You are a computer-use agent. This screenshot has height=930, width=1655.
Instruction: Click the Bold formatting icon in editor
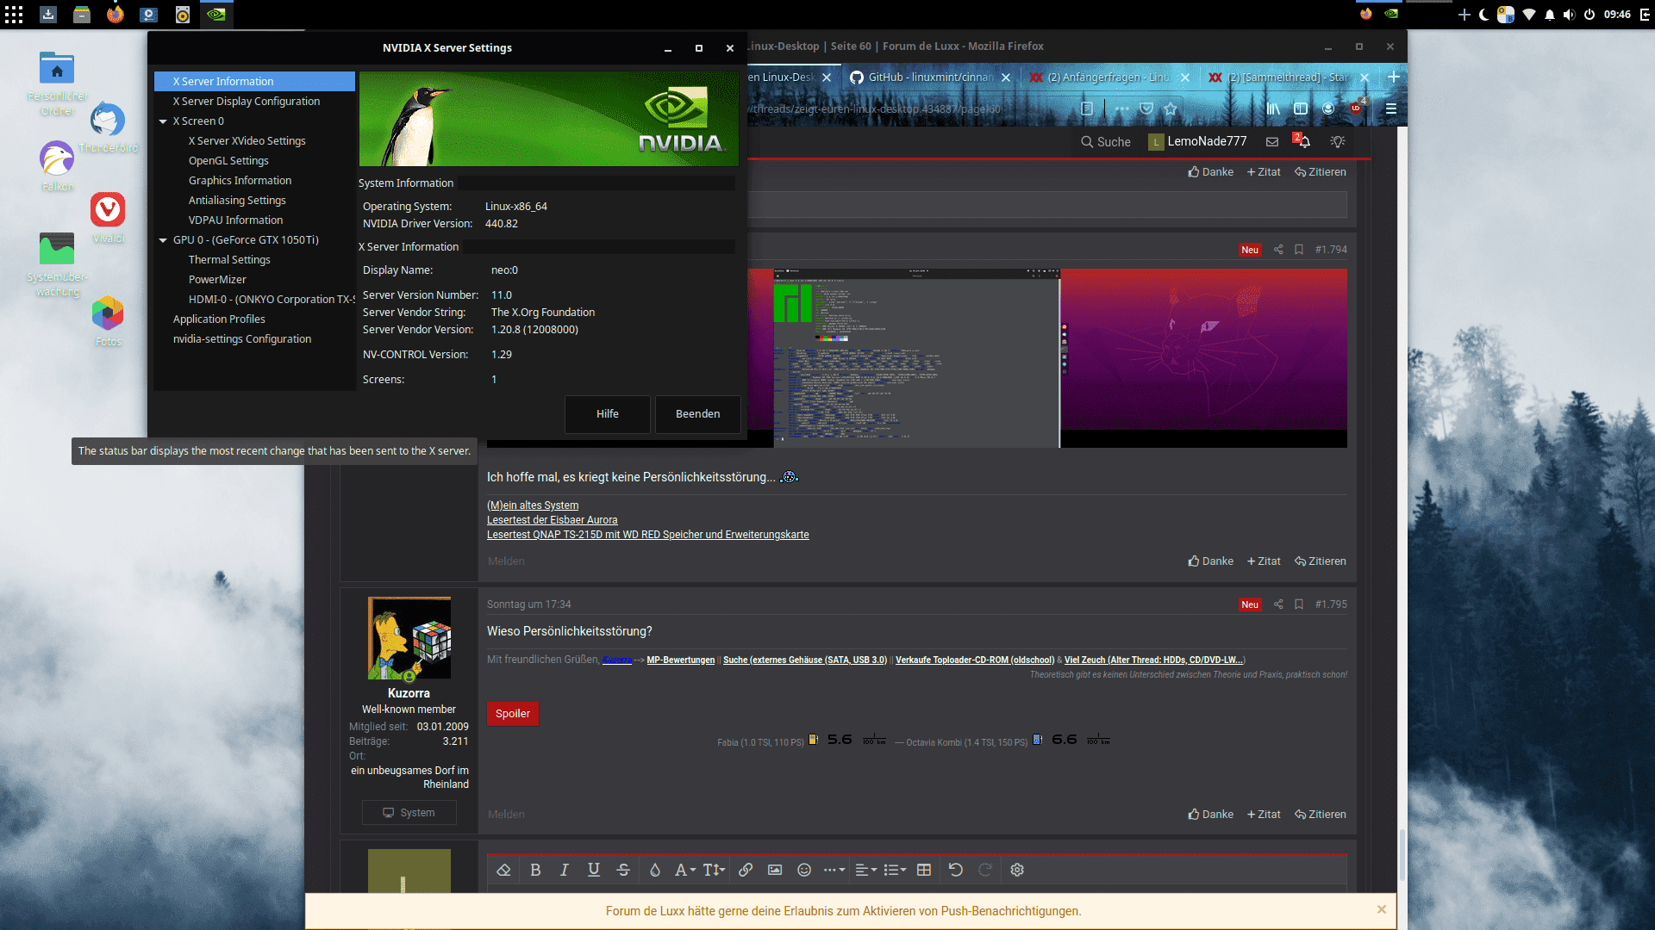[535, 870]
